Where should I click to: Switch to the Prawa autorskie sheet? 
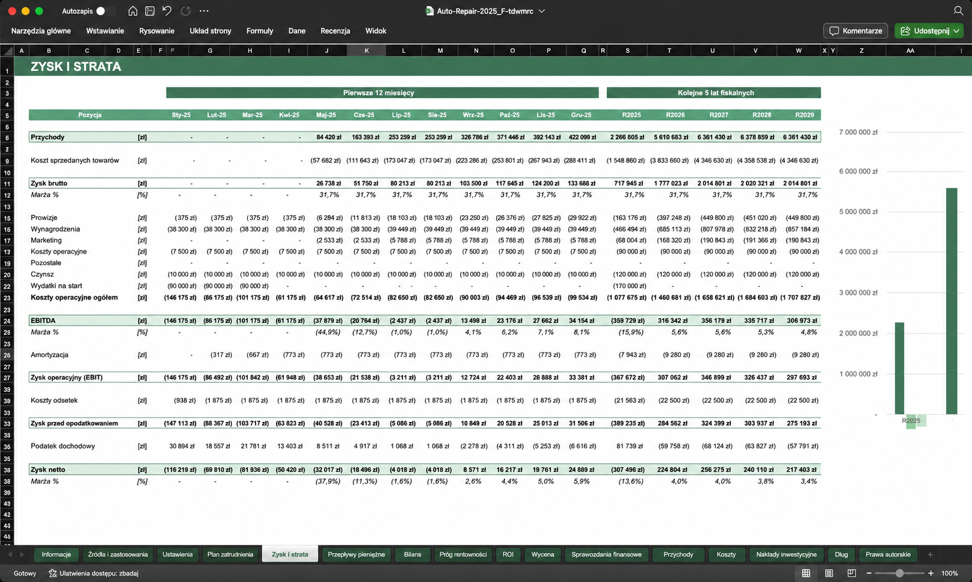click(888, 554)
